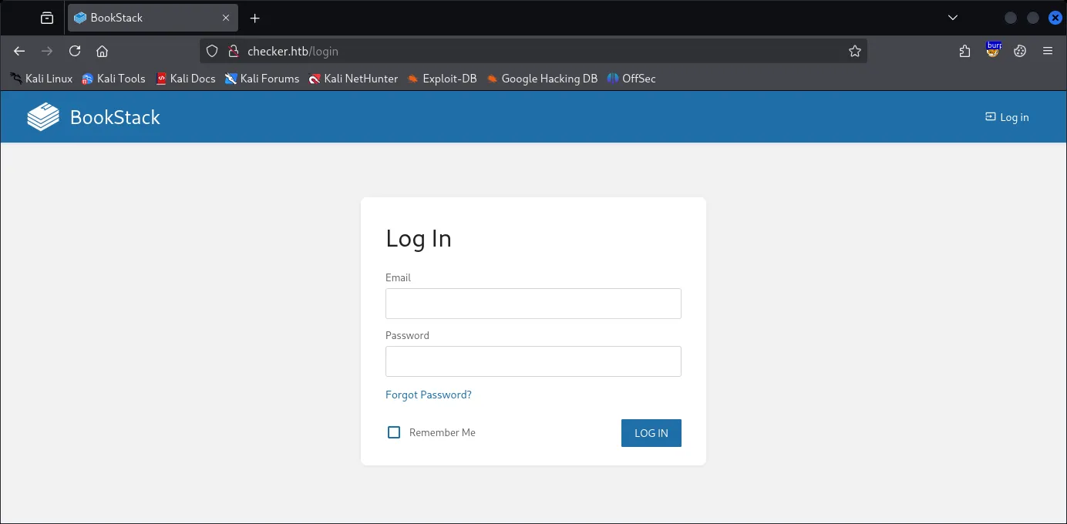The height and width of the screenshot is (524, 1067).
Task: Click the Forgot Password? link
Action: pos(429,395)
